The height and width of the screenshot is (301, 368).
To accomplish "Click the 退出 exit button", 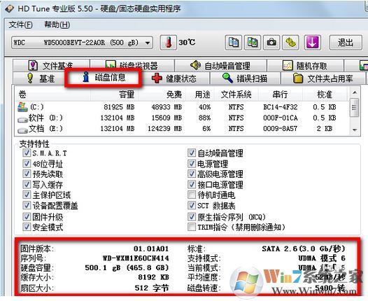I will tap(346, 43).
